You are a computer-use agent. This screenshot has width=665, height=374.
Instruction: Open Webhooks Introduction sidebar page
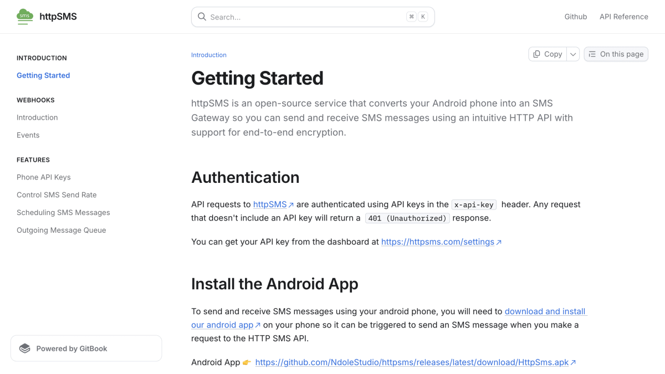[x=37, y=117]
